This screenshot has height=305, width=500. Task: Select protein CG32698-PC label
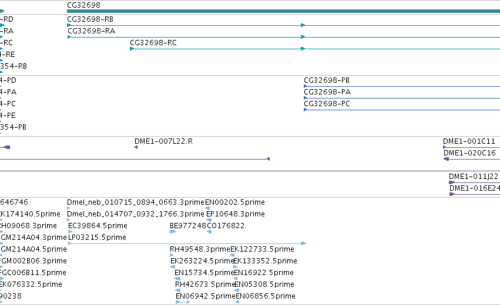327,104
